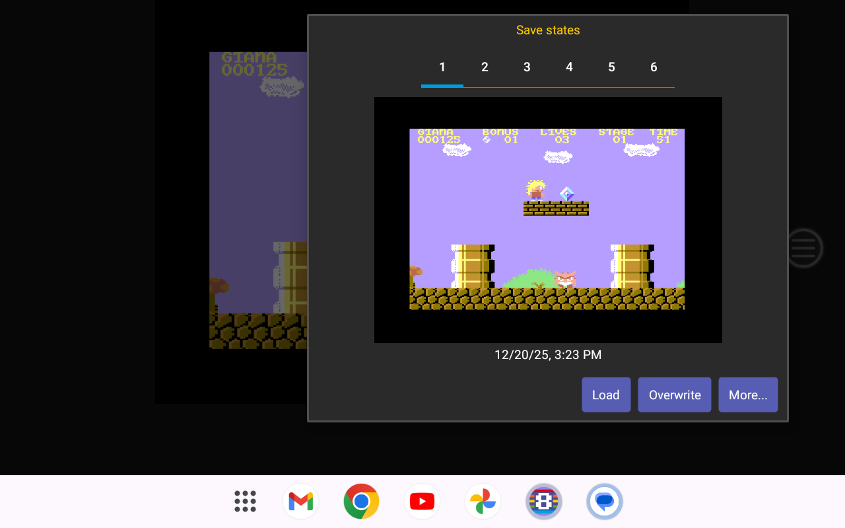845x528 pixels.
Task: Open Chrome browser from the taskbar
Action: pos(361,502)
